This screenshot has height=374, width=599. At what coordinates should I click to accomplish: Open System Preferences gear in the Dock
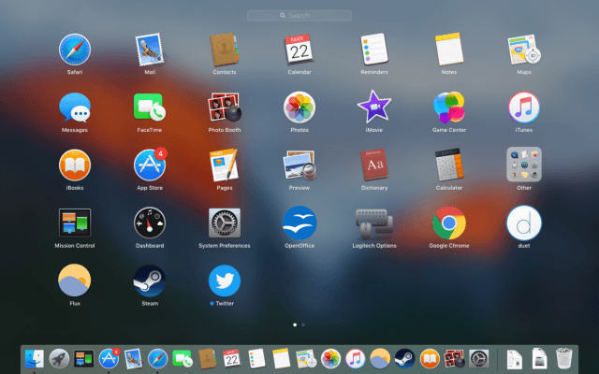(478, 359)
